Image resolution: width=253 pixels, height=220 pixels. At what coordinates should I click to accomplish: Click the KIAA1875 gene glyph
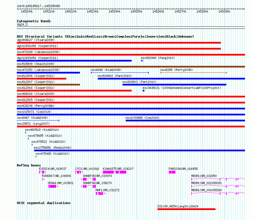point(115,172)
